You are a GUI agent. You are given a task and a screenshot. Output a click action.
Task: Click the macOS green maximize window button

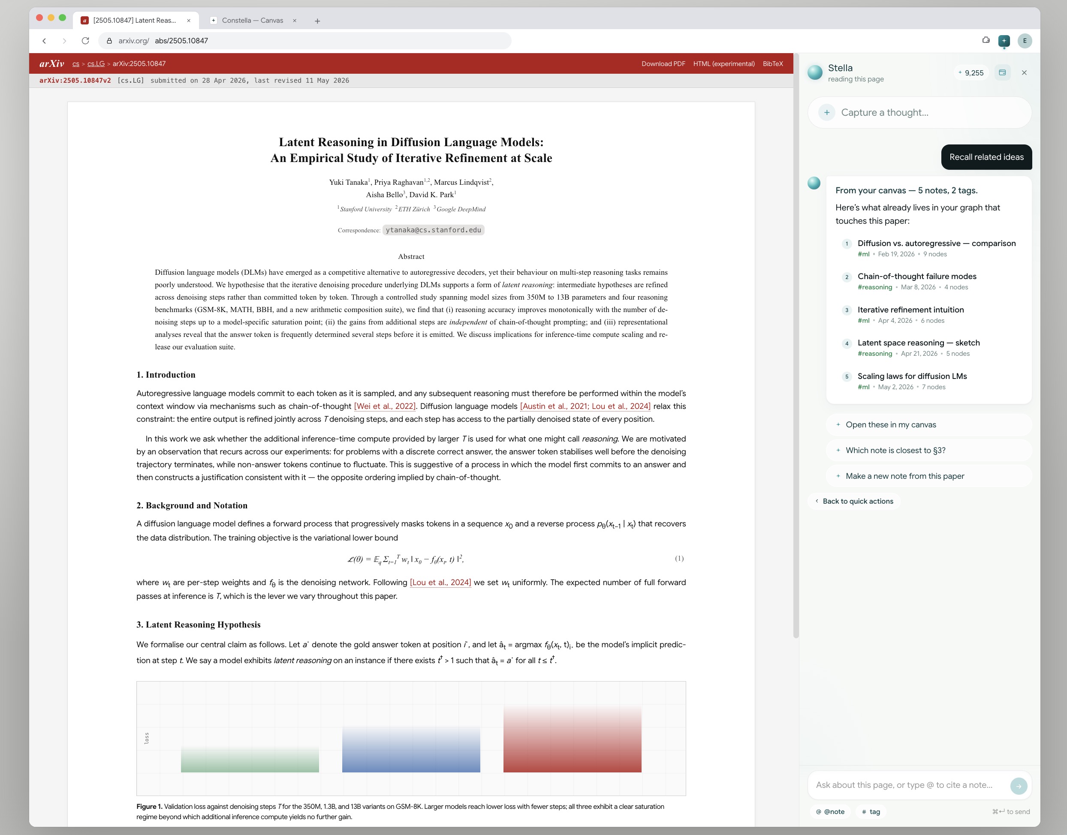pos(62,18)
